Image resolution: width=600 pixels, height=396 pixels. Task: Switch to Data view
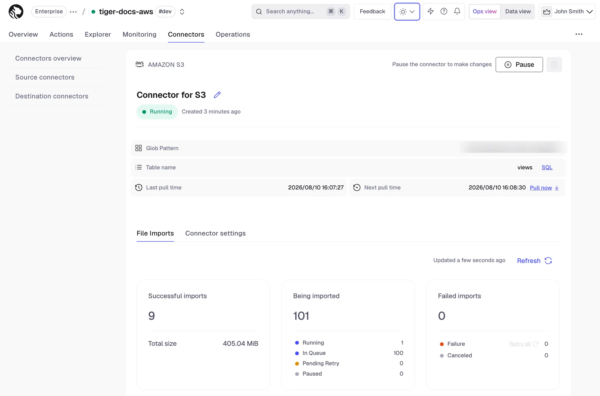click(x=518, y=12)
